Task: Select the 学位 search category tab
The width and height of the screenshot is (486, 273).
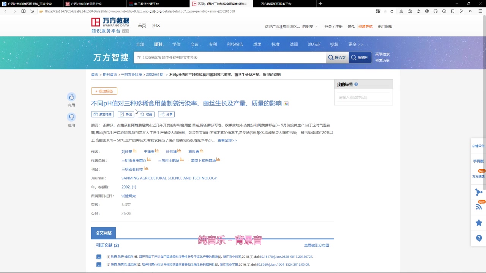Action: (177, 44)
